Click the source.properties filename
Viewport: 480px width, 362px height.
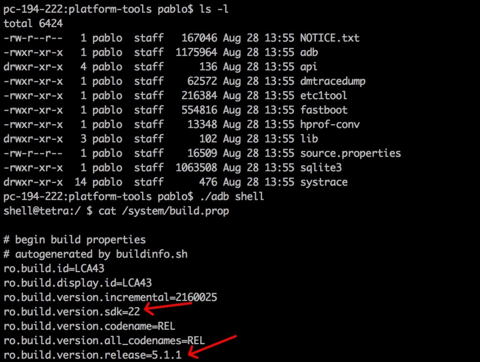[350, 153]
